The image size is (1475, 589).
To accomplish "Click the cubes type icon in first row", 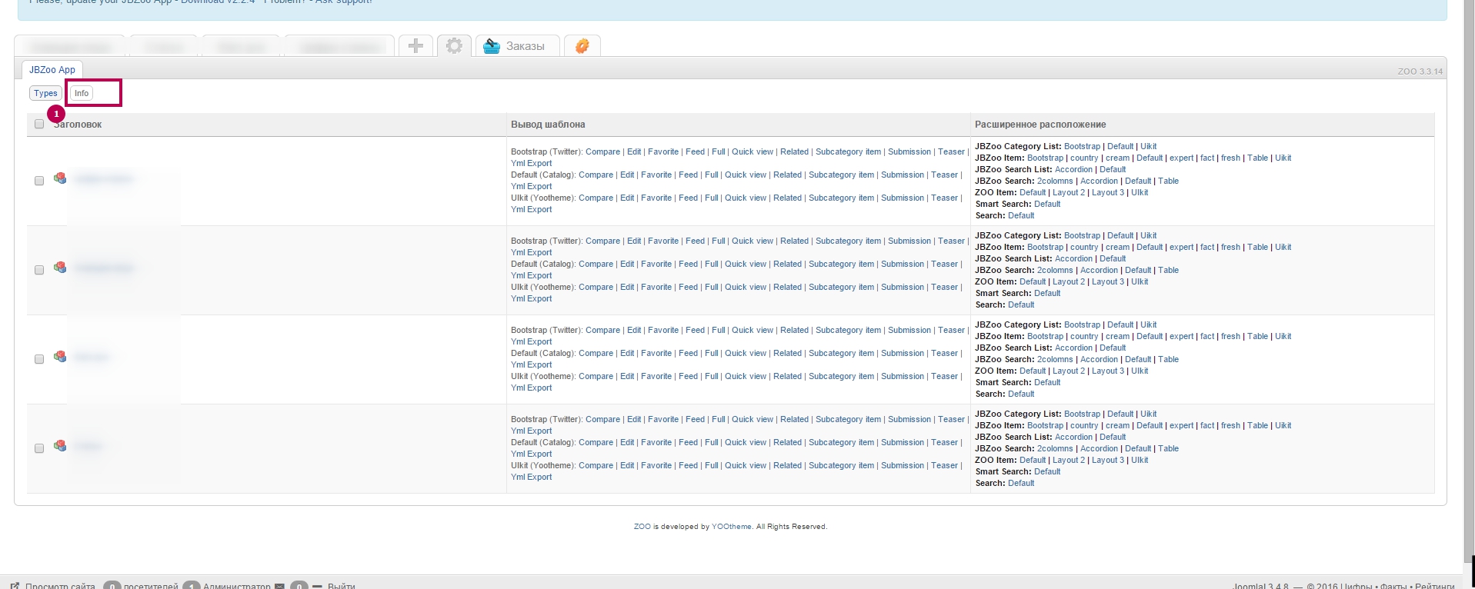I will [60, 178].
